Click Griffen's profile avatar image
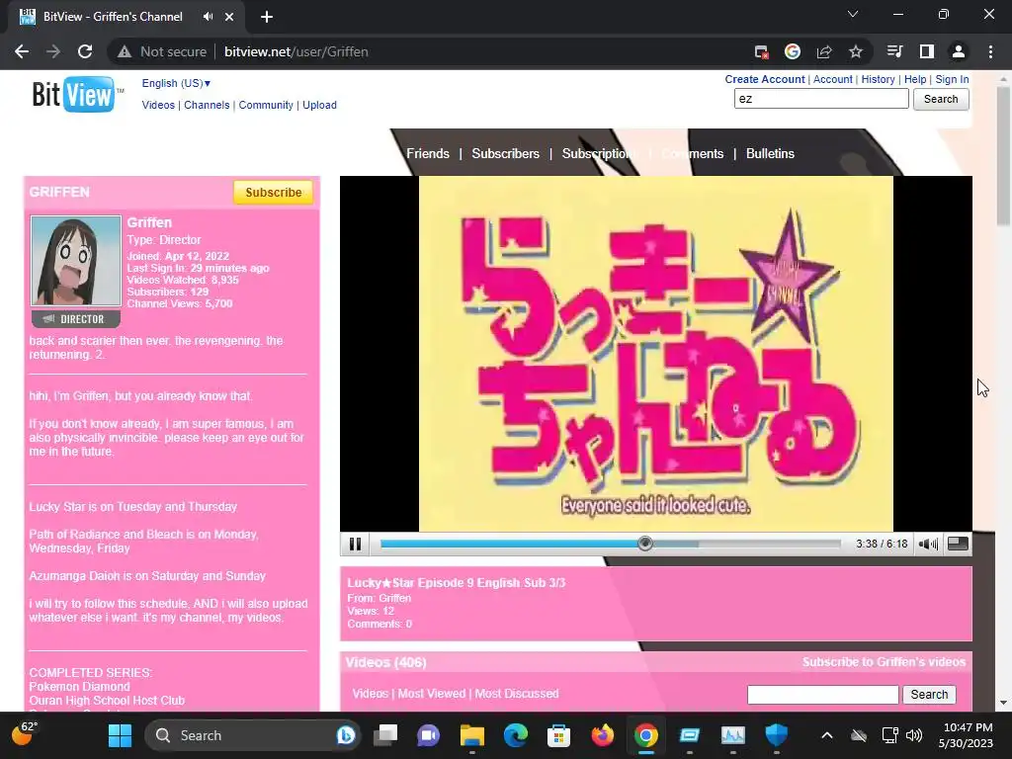 [75, 261]
